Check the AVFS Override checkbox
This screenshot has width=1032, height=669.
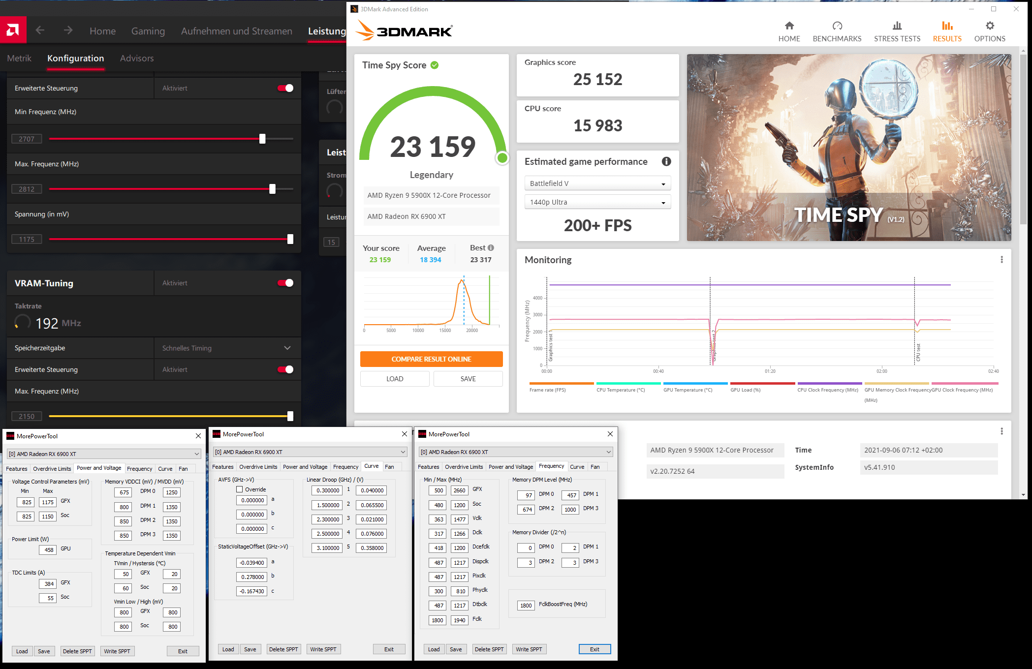[x=240, y=489]
